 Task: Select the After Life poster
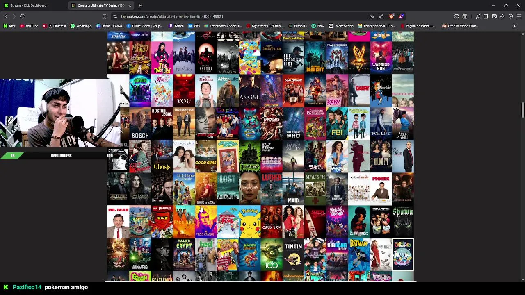[x=228, y=91]
